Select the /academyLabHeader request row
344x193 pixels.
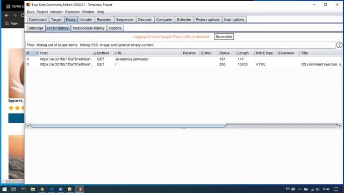184,59
